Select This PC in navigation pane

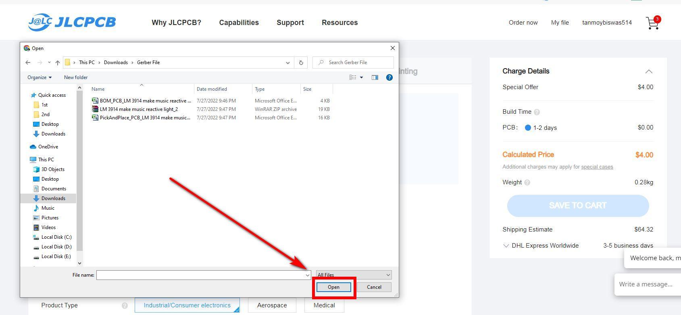(42, 160)
